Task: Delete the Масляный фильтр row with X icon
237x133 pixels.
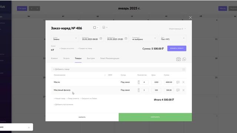Action: (x=183, y=90)
